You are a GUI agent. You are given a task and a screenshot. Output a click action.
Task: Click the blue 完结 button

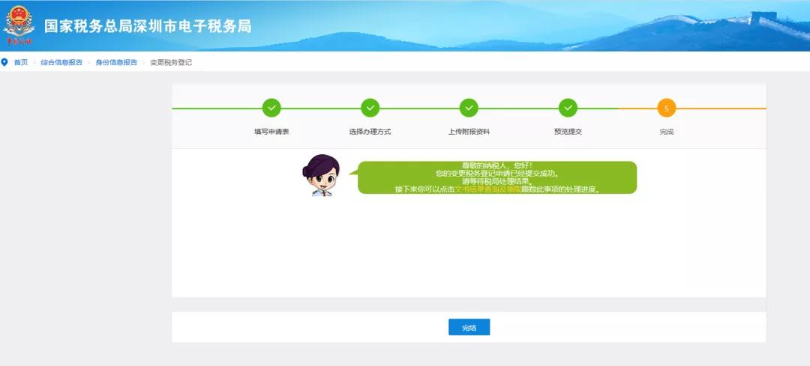coord(469,327)
